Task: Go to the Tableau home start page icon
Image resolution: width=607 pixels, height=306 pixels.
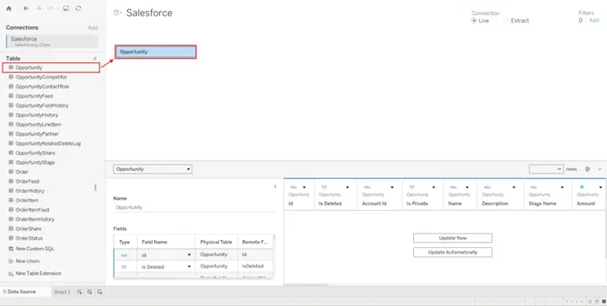Action: tap(9, 8)
